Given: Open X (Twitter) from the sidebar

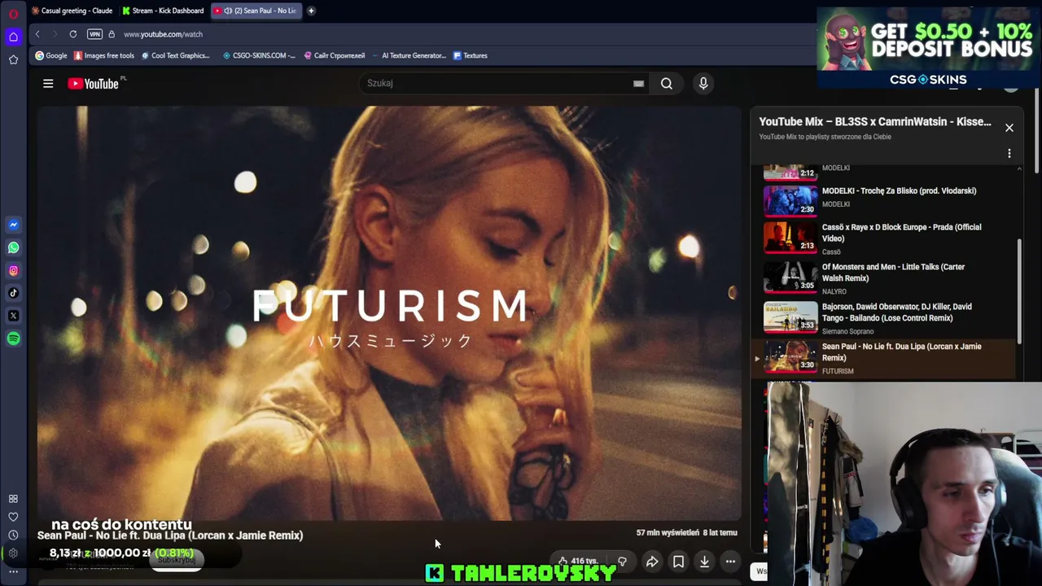Looking at the screenshot, I should click(13, 316).
